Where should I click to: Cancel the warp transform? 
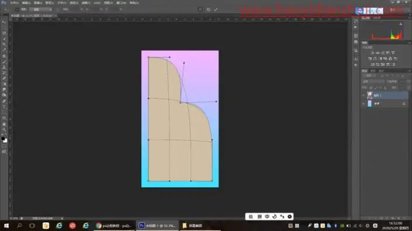(x=209, y=10)
